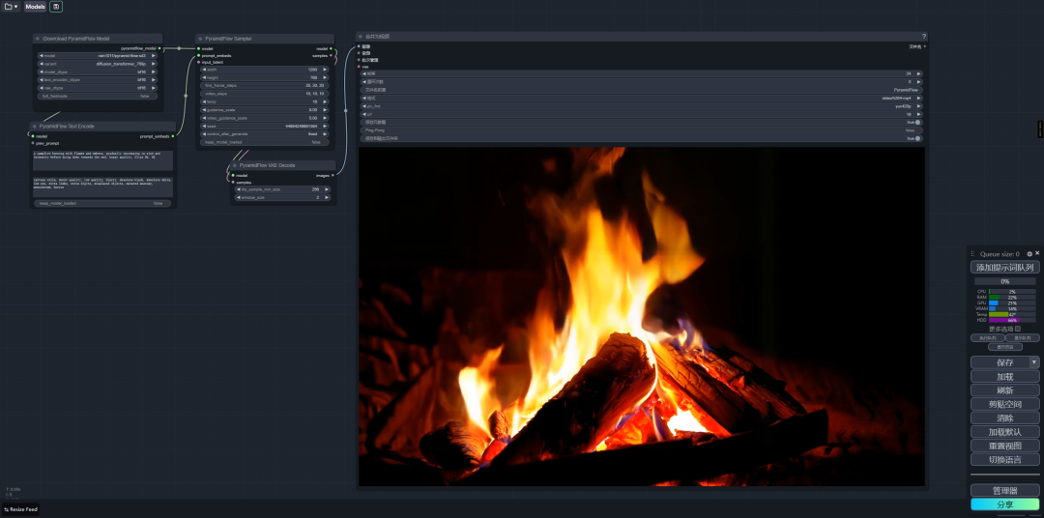Image resolution: width=1044 pixels, height=518 pixels.
Task: Collapse the PyramidFlow Text Encode node dot
Action: 34,126
